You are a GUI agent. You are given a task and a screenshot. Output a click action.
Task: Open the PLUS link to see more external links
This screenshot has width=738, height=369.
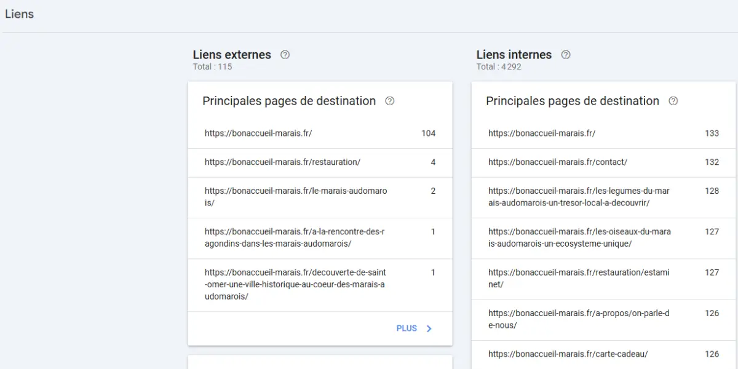pos(407,328)
